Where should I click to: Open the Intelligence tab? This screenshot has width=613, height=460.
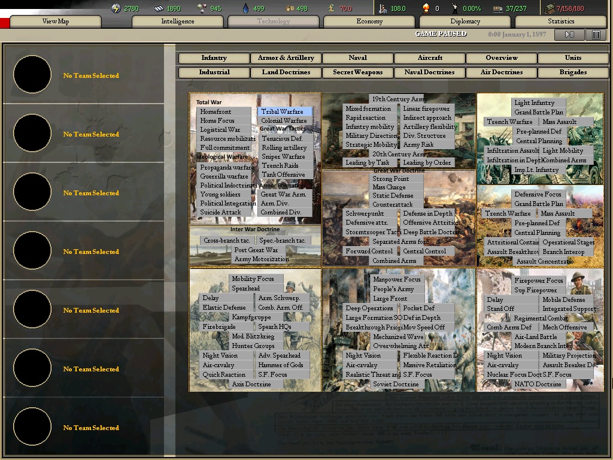click(178, 22)
